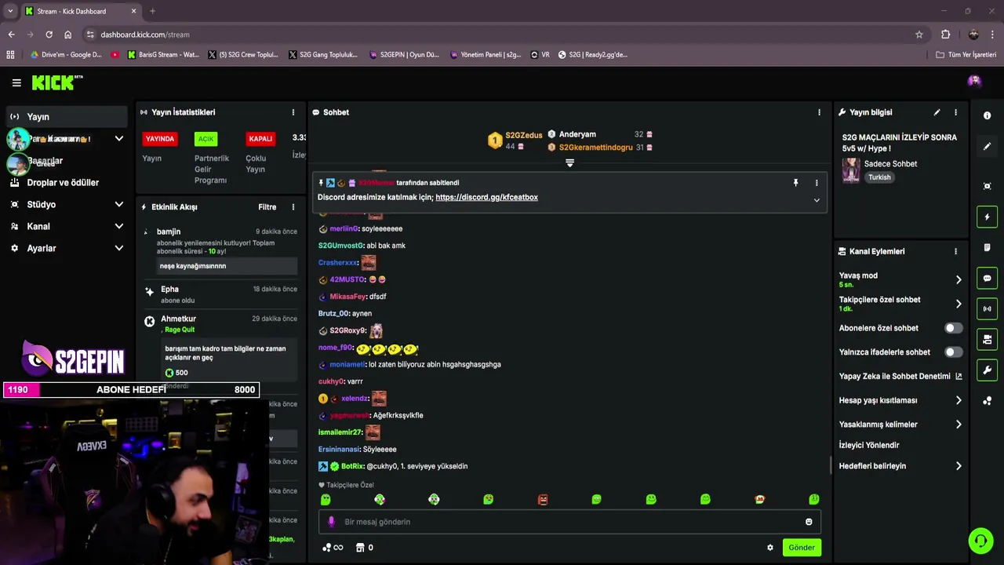The image size is (1004, 565).
Task: Open chat settings gear next to Gönder
Action: point(770,548)
